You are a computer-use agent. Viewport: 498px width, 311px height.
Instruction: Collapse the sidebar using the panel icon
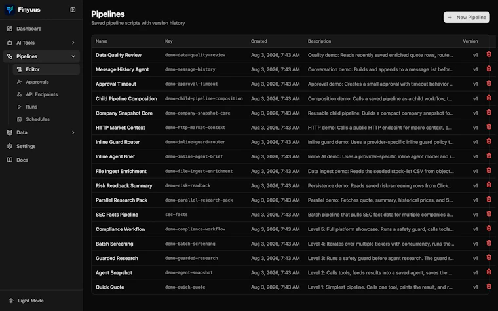73,10
